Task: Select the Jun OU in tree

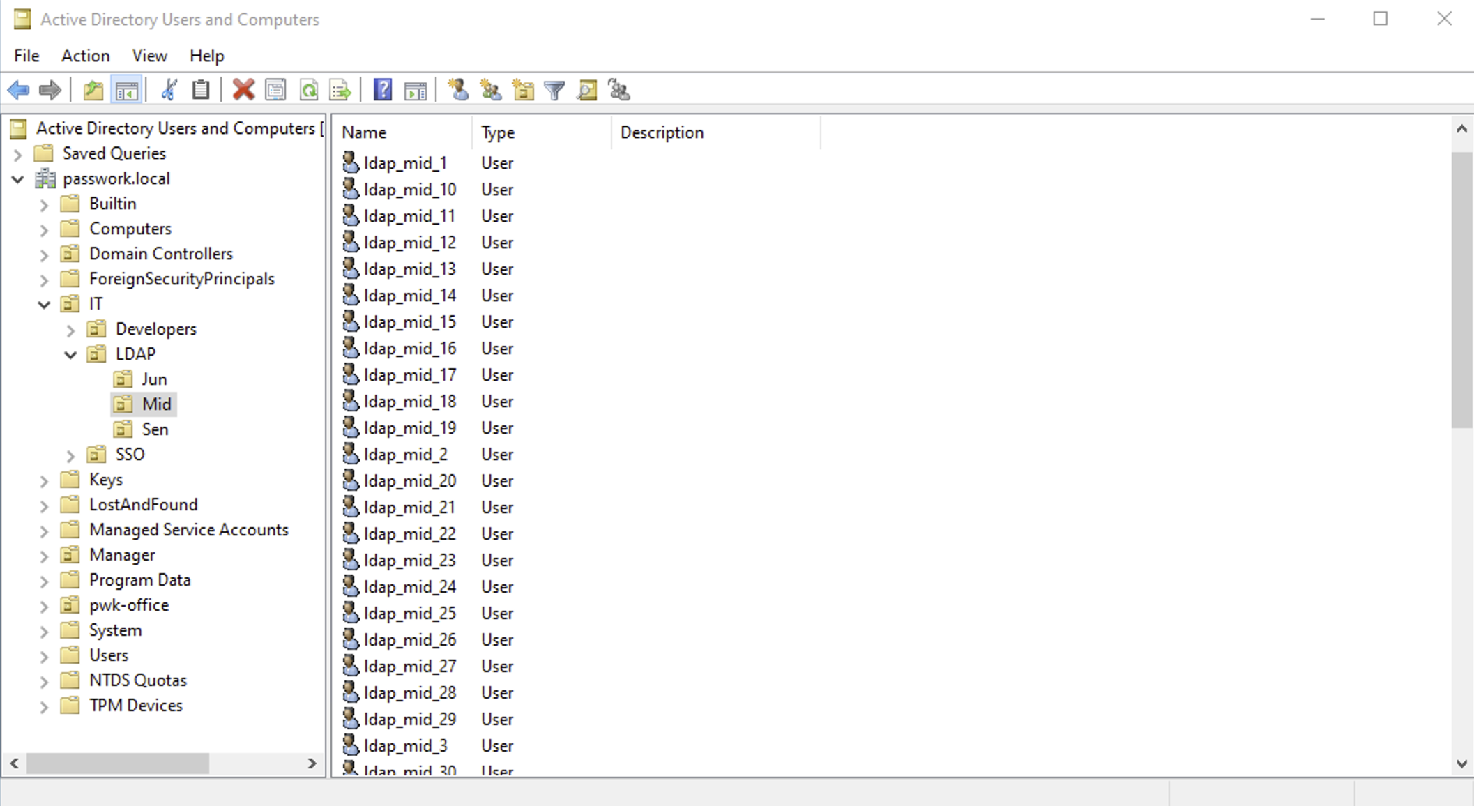Action: tap(153, 379)
